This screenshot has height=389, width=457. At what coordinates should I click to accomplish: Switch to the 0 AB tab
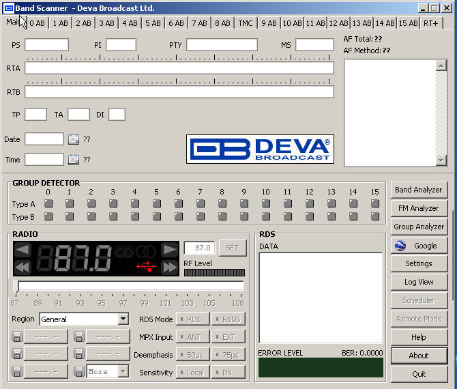click(x=38, y=23)
